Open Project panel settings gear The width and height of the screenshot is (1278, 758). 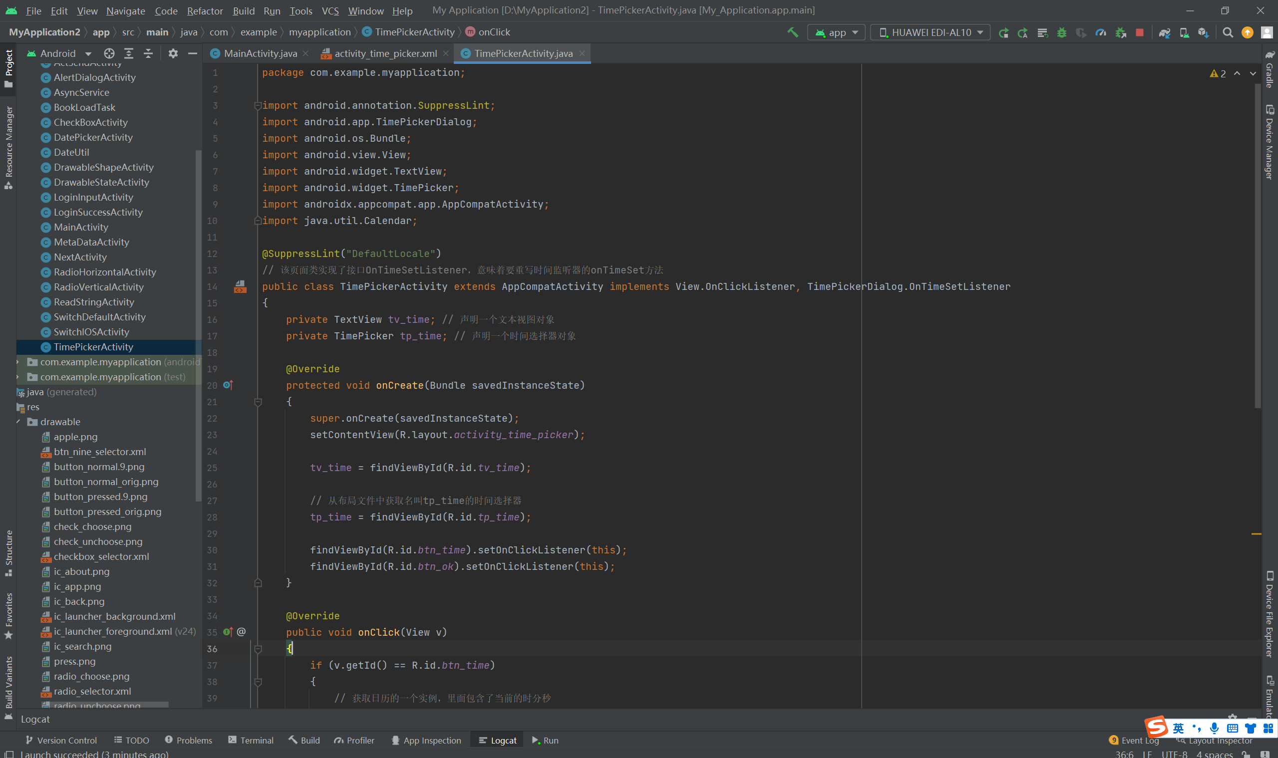(173, 53)
